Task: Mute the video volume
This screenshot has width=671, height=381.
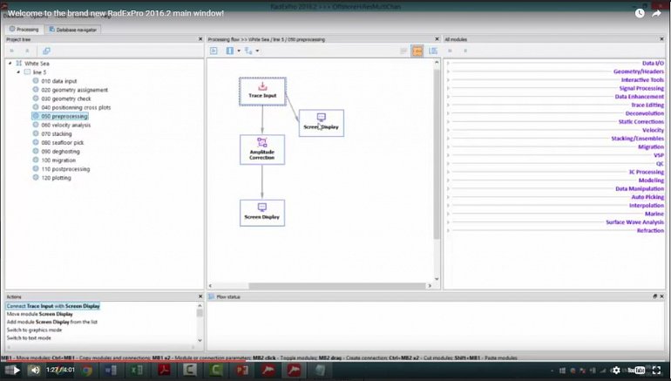Action: click(36, 371)
